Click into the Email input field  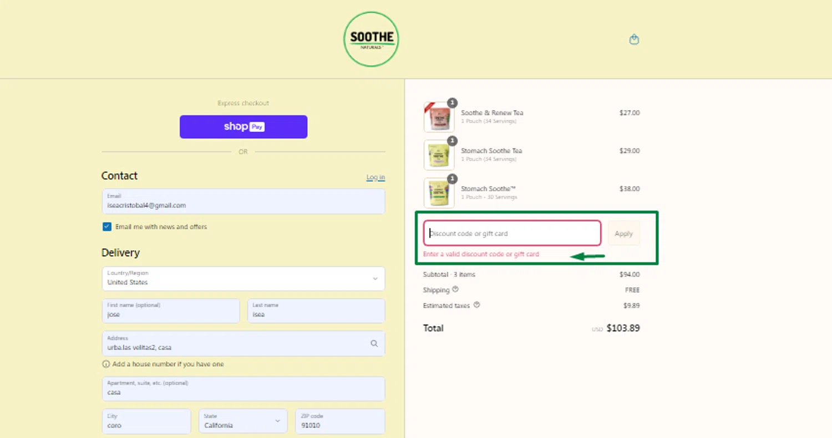[243, 201]
